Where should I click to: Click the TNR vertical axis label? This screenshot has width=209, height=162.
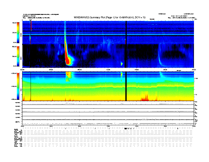pyautogui.click(x=21, y=90)
